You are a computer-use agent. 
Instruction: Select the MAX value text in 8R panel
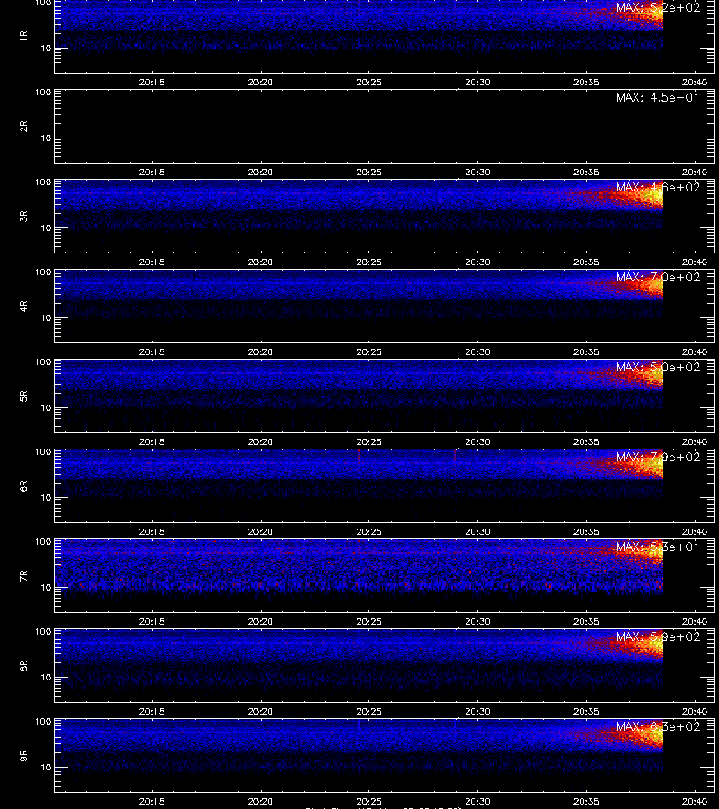point(658,636)
